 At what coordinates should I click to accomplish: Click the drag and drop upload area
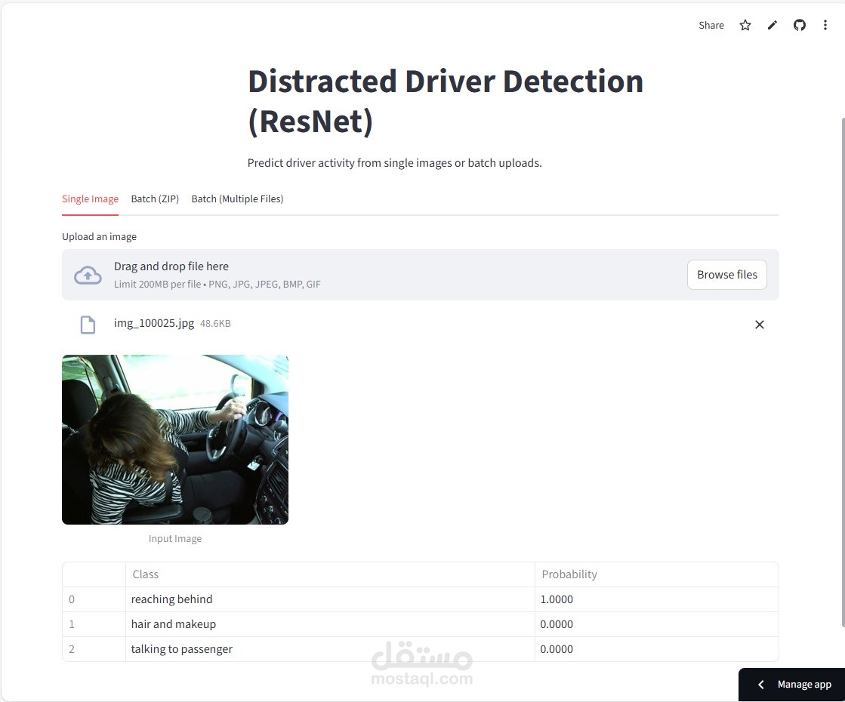(421, 275)
